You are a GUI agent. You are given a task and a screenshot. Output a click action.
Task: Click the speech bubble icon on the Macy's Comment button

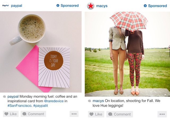(110, 114)
